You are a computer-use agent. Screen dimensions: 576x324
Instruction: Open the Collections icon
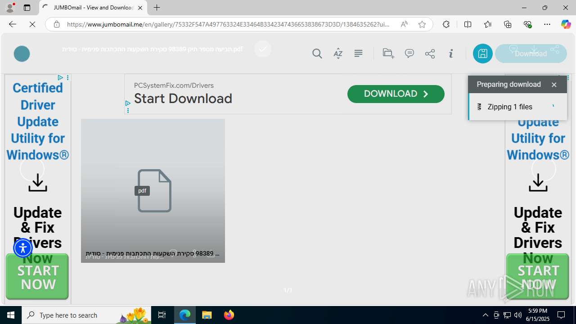[x=508, y=24]
